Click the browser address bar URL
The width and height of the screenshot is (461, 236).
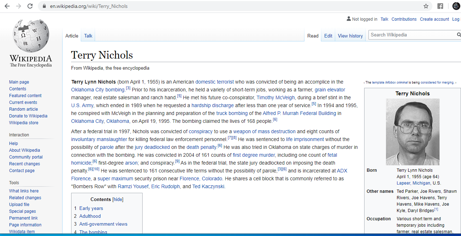(x=89, y=6)
